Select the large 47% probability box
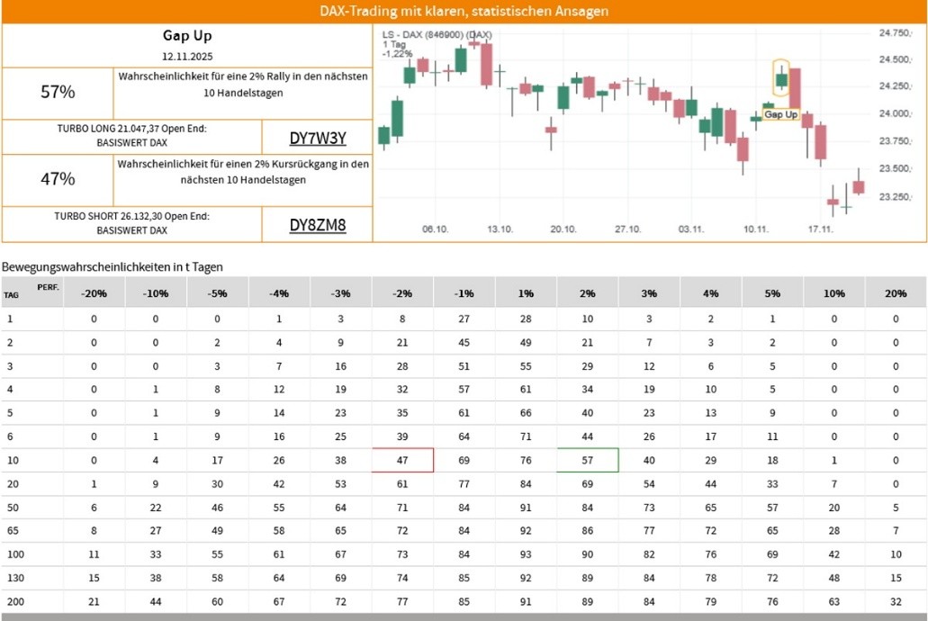Viewport: 928px width, 621px height. coord(58,179)
